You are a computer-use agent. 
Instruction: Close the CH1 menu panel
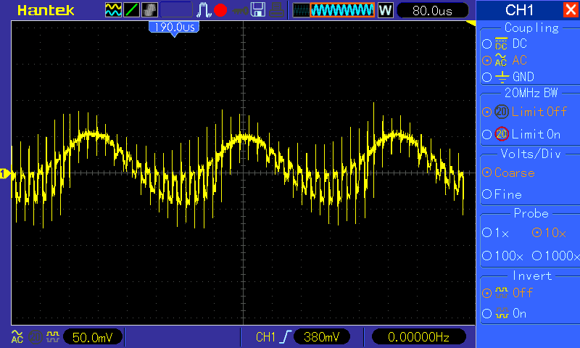click(571, 9)
